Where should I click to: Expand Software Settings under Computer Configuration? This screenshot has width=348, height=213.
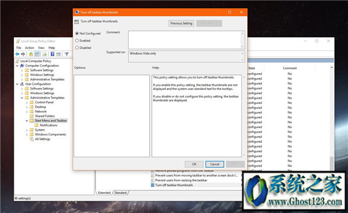(22, 70)
